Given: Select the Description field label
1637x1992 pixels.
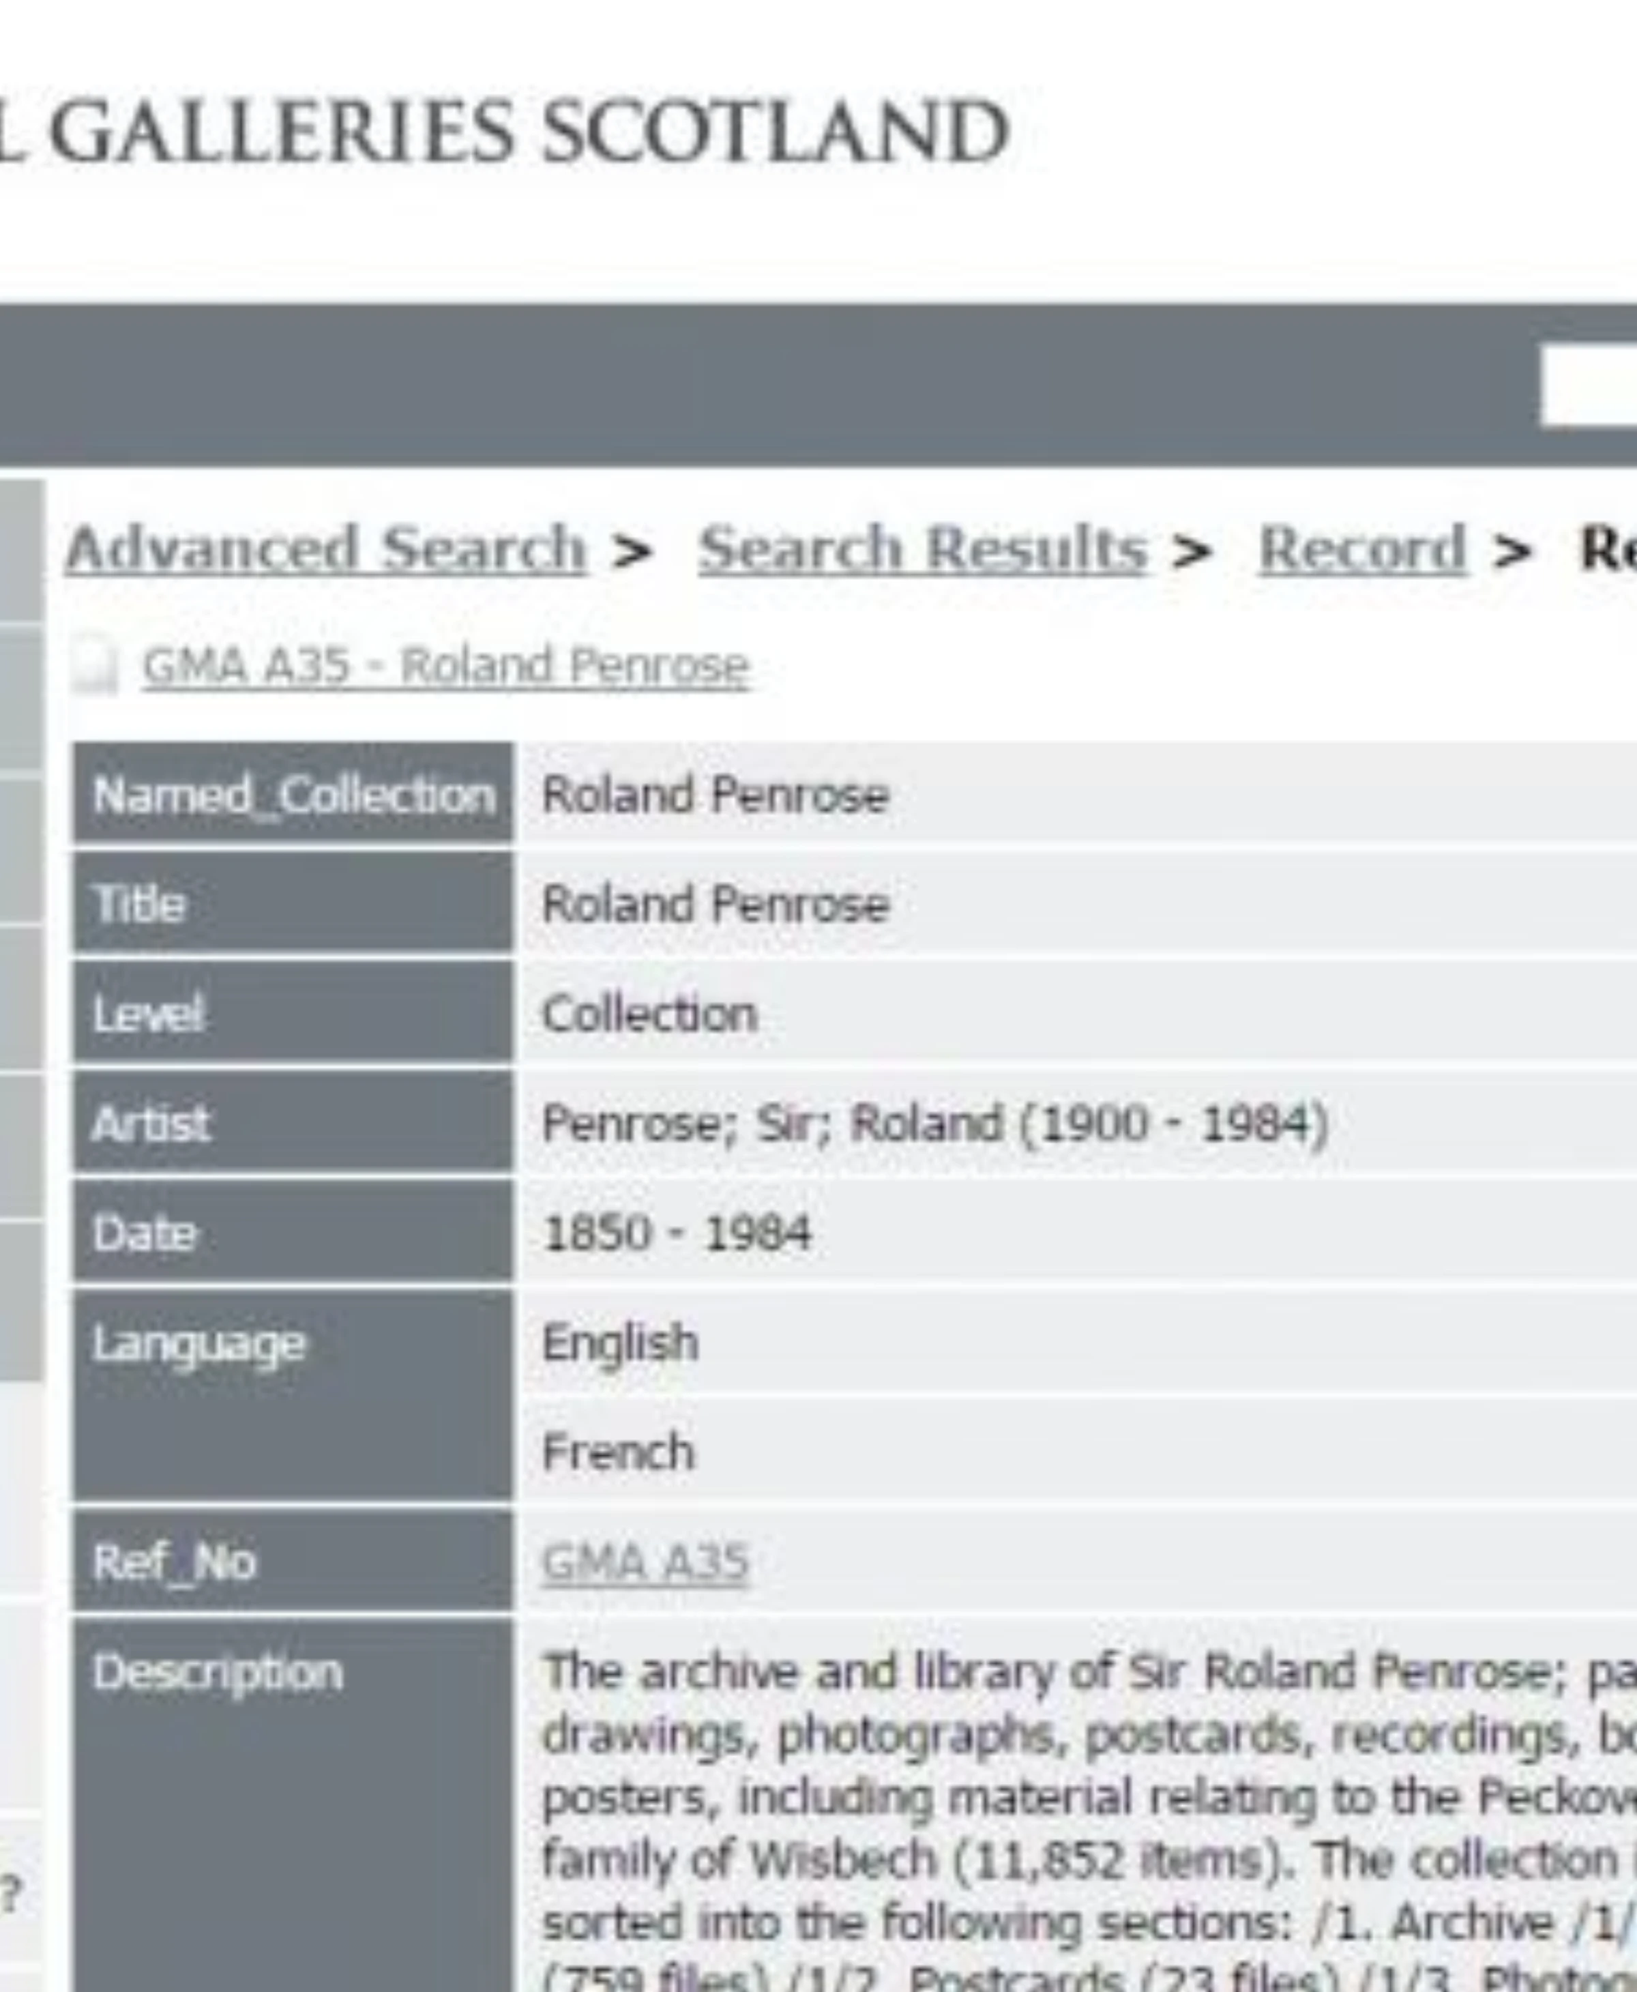Looking at the screenshot, I should [x=217, y=1673].
